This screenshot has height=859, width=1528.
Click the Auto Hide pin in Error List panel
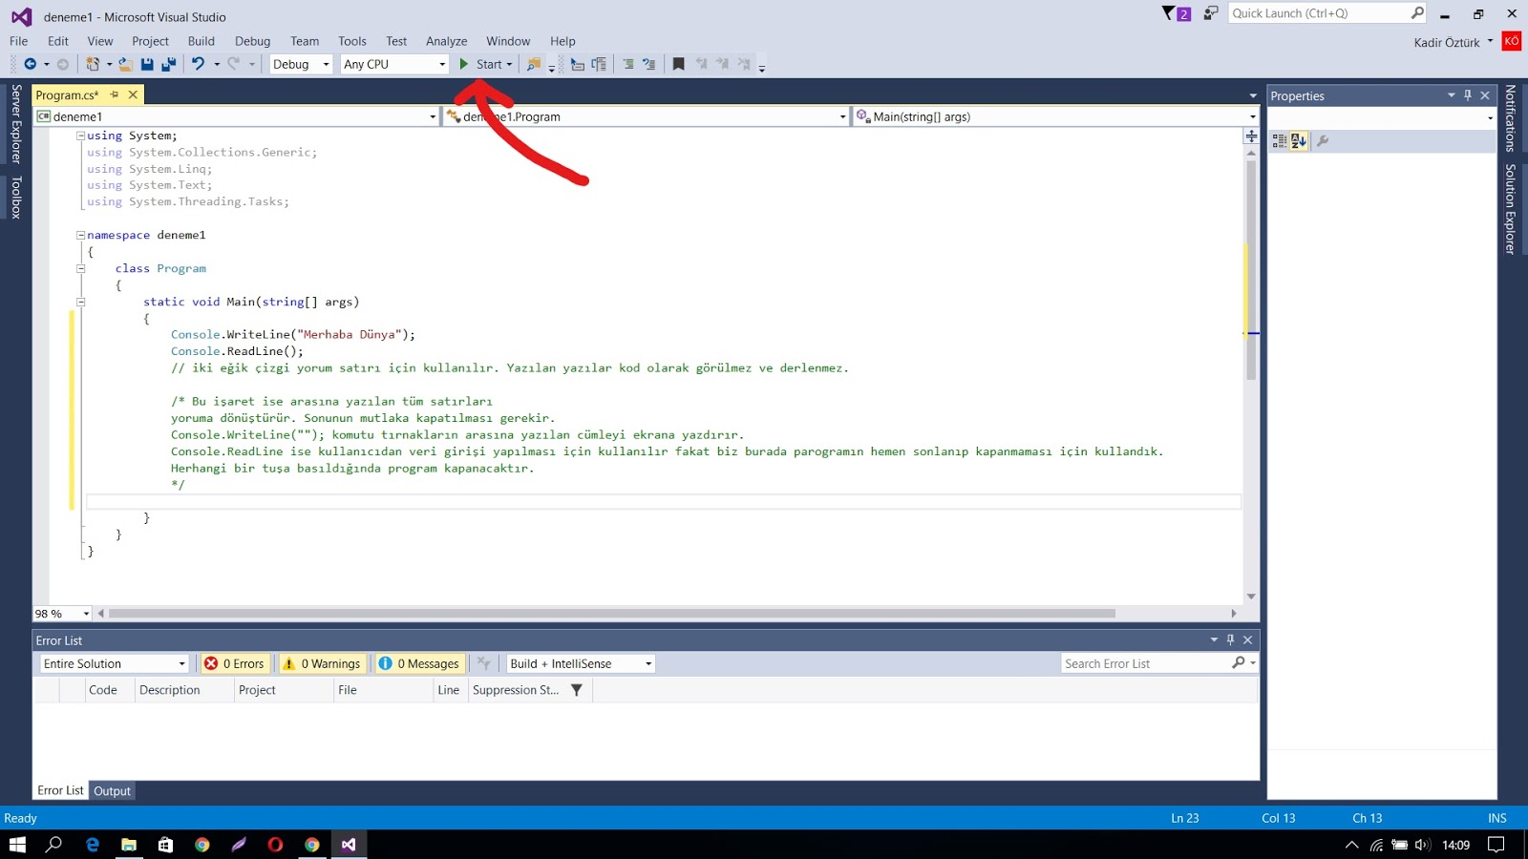[1230, 639]
